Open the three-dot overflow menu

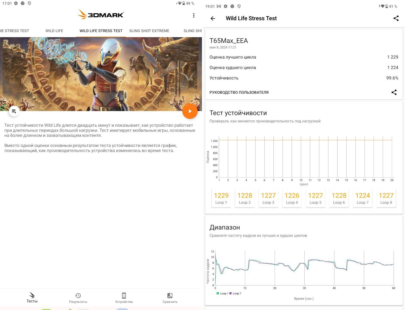(x=194, y=15)
